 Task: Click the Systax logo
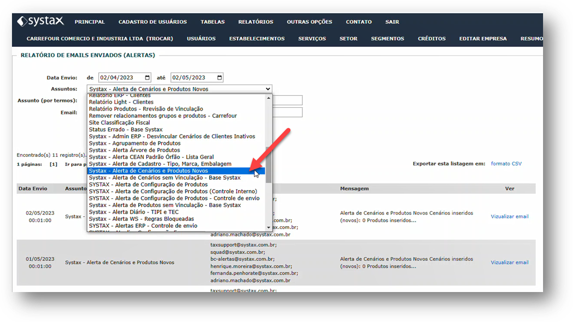tap(40, 21)
